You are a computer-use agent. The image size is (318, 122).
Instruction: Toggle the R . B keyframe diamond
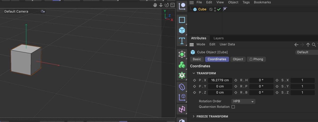pos(236,93)
